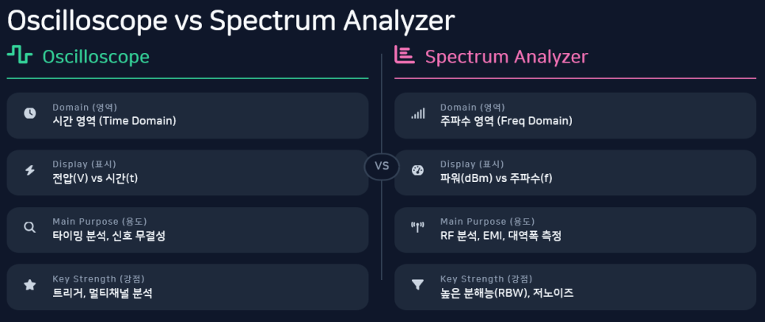Select the 파워(dBm) vs 주파수(f) card

[x=575, y=172]
